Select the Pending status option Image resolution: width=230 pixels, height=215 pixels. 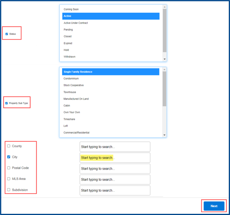(68, 30)
